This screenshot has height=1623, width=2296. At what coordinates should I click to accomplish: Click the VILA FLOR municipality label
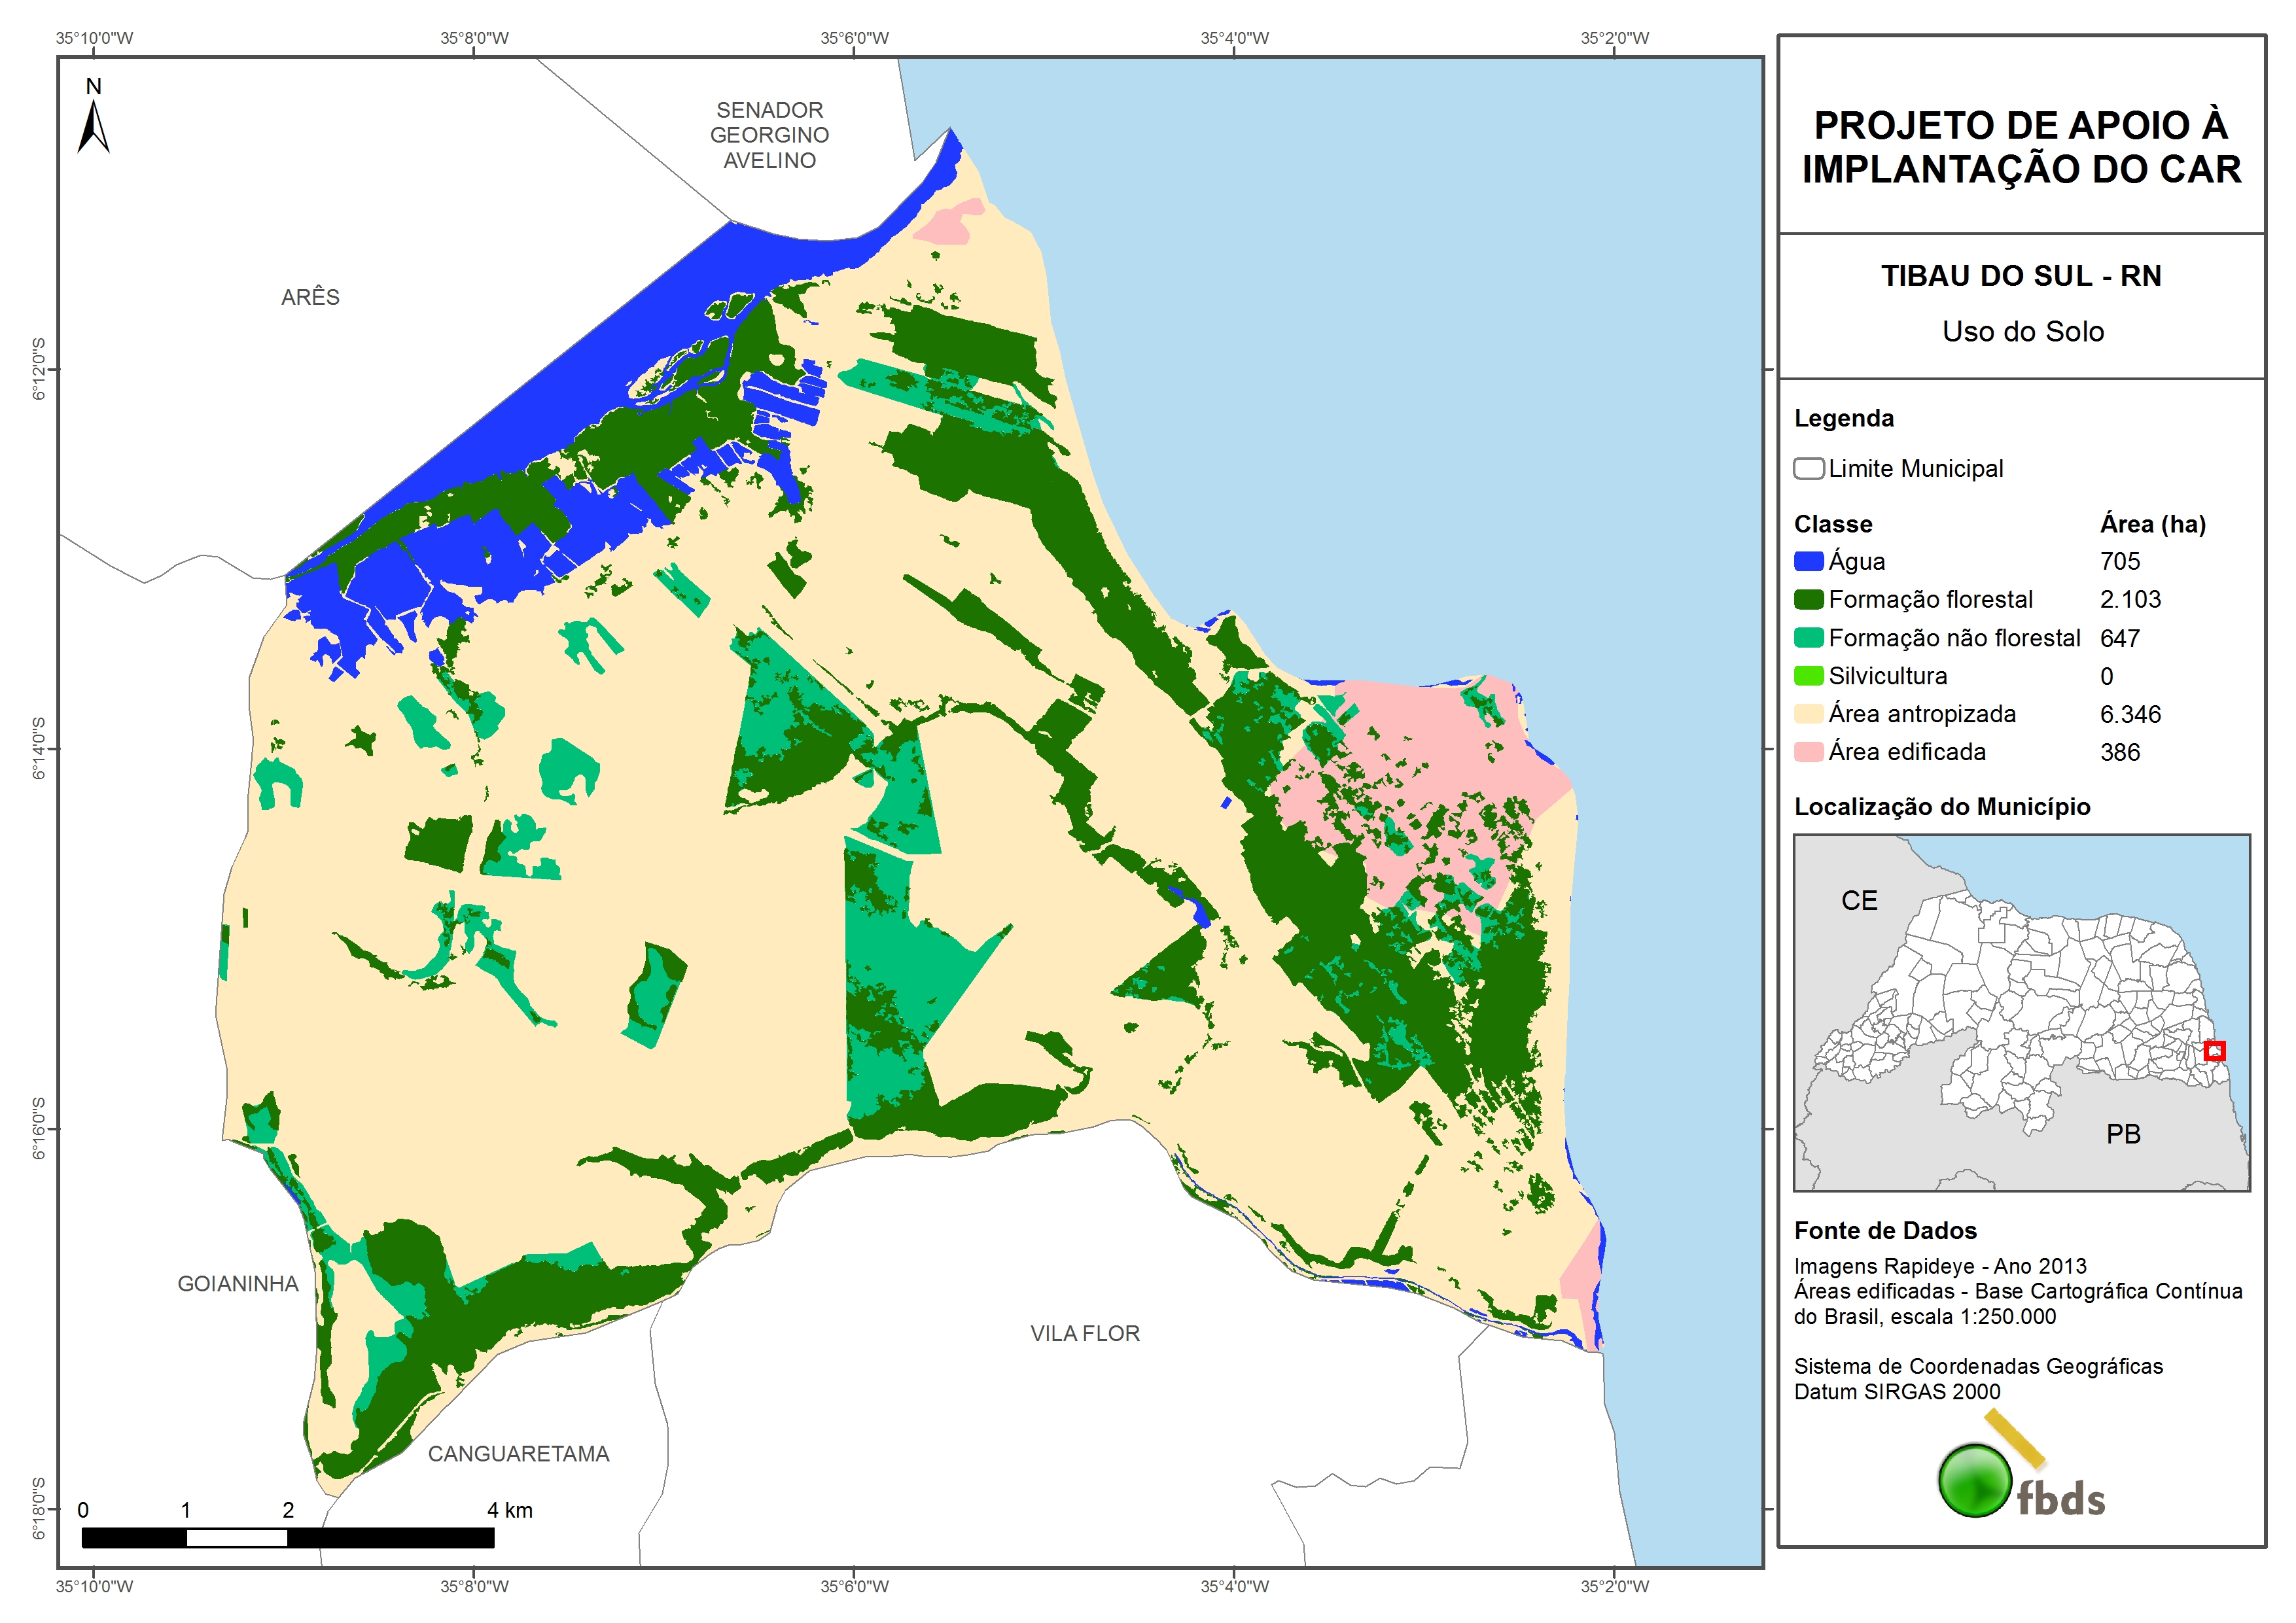[1085, 1333]
